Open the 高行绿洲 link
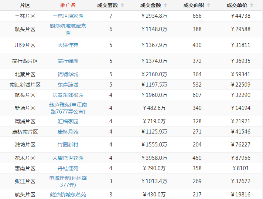 [68, 61]
